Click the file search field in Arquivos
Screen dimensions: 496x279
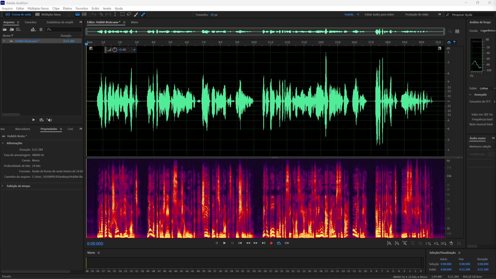click(64, 29)
